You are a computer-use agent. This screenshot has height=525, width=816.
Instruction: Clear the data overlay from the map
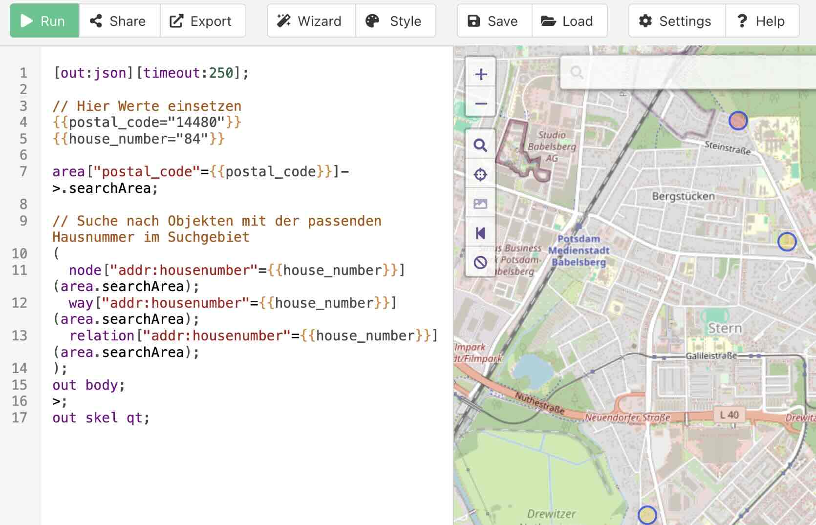pos(480,262)
